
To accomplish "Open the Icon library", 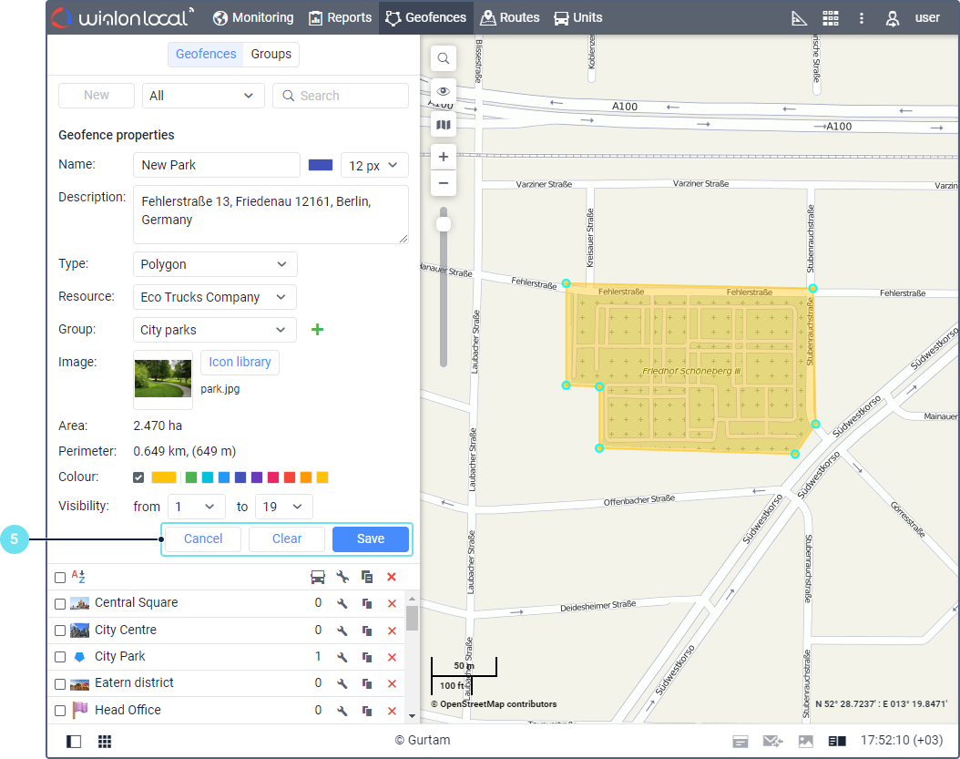I will [x=240, y=362].
